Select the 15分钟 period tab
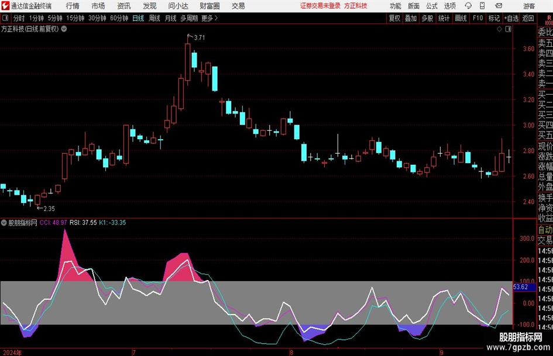 [x=75, y=18]
